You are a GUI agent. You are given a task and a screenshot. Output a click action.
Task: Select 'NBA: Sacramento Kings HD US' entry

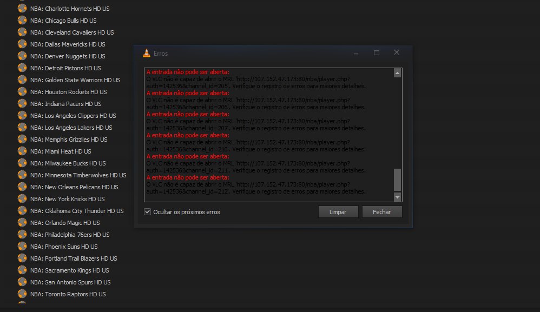(70, 270)
